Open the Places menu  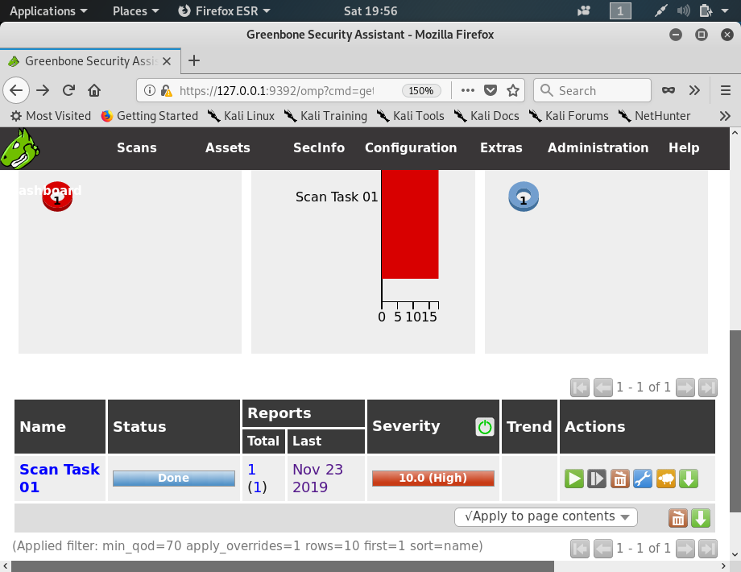pos(135,10)
